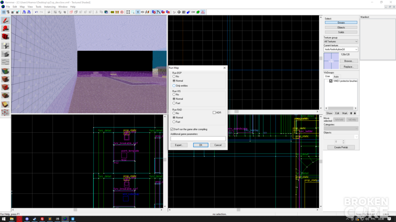Open the Windows Start menu
The width and height of the screenshot is (396, 222).
4,219
